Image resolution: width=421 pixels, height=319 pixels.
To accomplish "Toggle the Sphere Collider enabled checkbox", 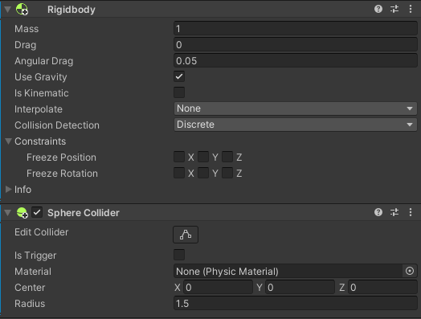I will (x=37, y=212).
